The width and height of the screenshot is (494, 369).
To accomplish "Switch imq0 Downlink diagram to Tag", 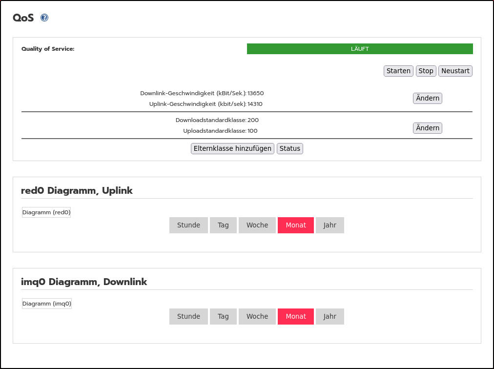I will tap(223, 316).
